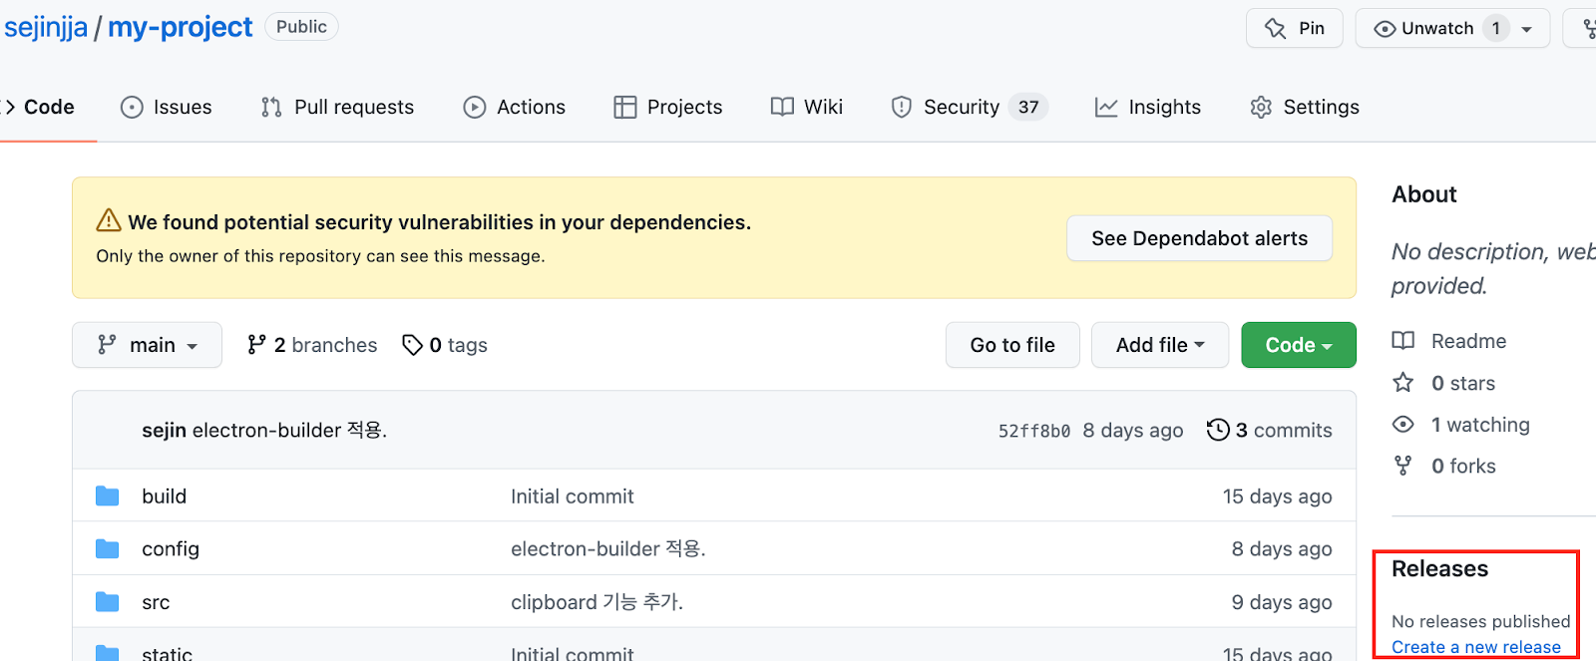Click the Issues circle icon

(x=132, y=107)
